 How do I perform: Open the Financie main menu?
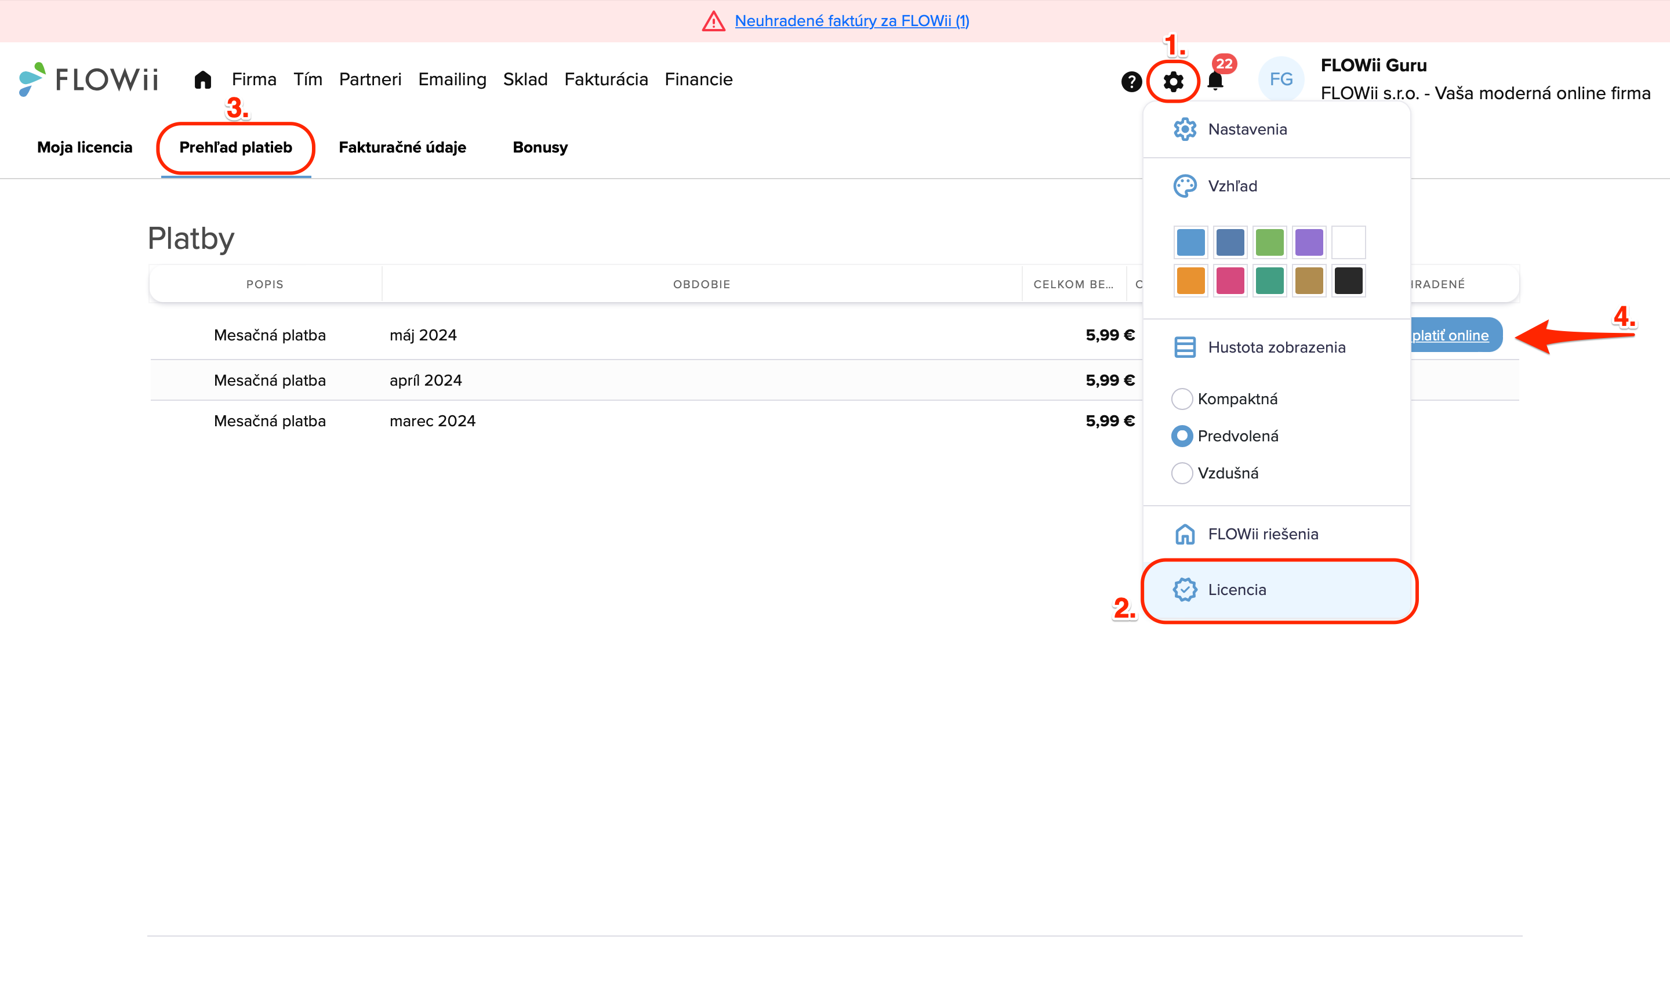tap(699, 79)
